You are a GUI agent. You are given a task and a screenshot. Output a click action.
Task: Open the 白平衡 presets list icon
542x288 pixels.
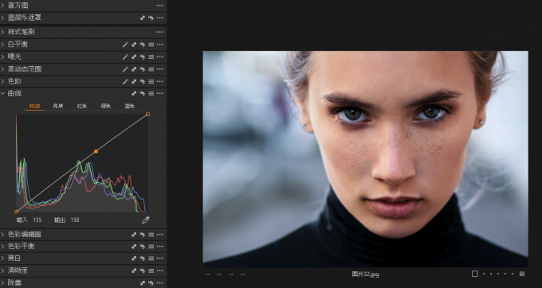[x=151, y=45]
